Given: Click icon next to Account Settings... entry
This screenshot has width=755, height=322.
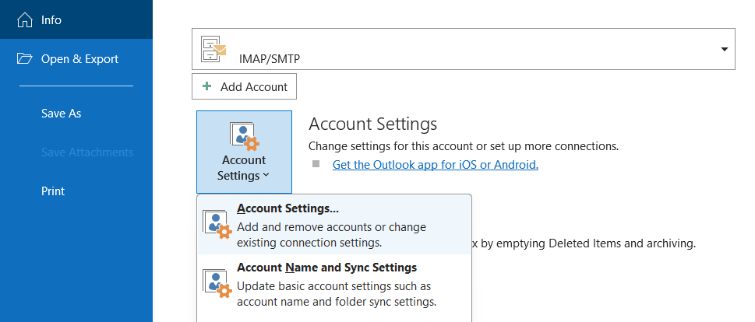Looking at the screenshot, I should click(217, 225).
